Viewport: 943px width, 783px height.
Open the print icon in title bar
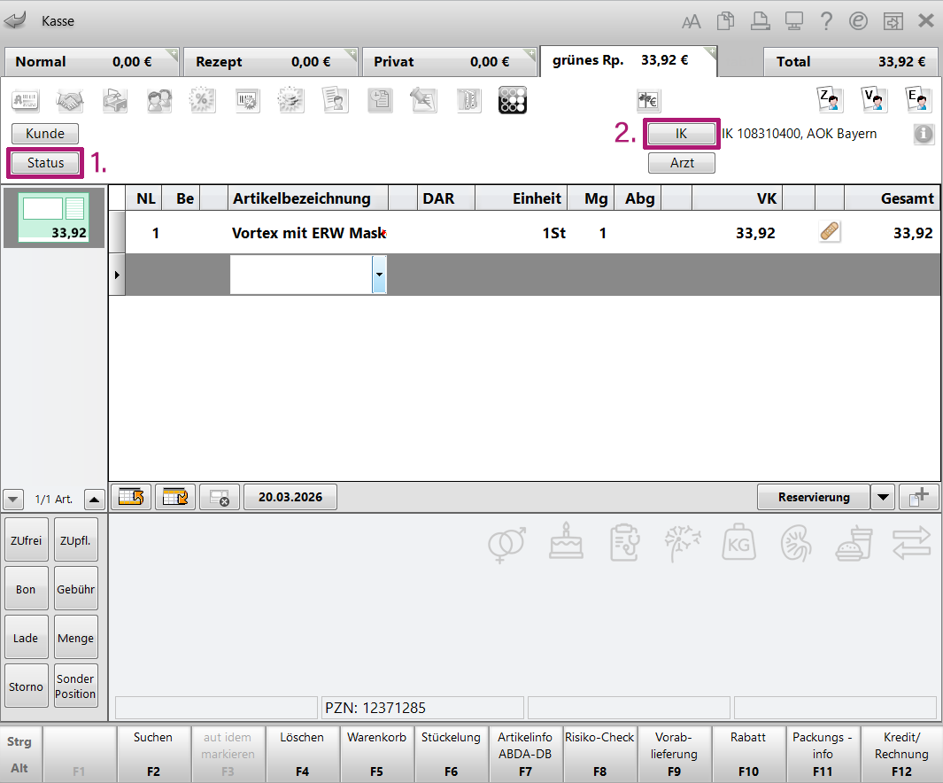(x=760, y=20)
